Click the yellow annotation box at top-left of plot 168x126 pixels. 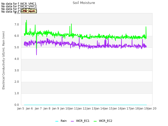point(29,11)
